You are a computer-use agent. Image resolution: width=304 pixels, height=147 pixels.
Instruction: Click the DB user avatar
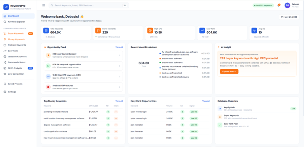tap(287, 6)
